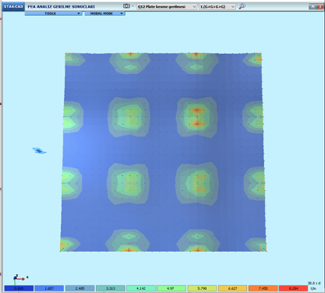The image size is (325, 293).
Task: Open the TOOLS menu
Action: click(53, 13)
